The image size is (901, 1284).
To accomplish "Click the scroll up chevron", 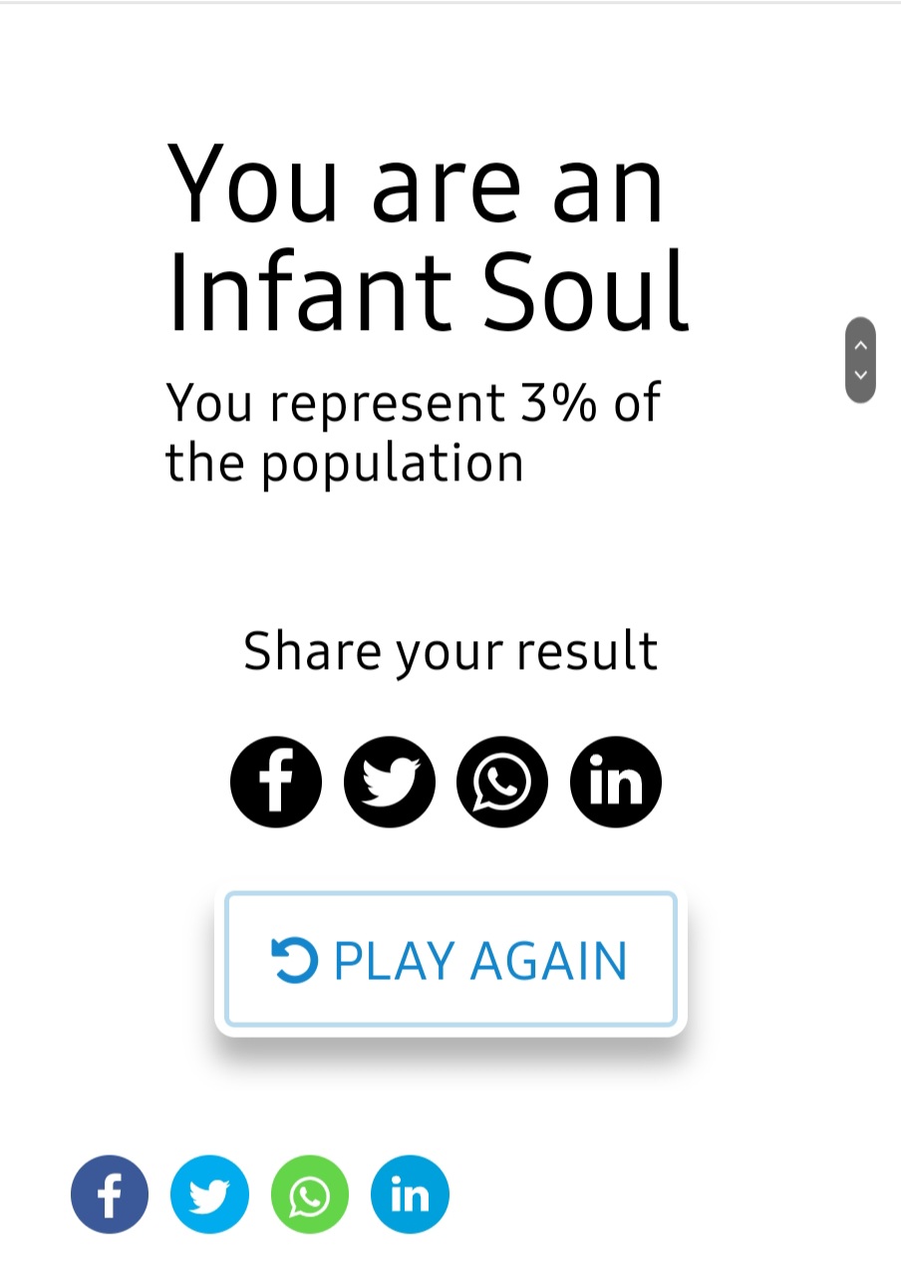I will pyautogui.click(x=860, y=345).
